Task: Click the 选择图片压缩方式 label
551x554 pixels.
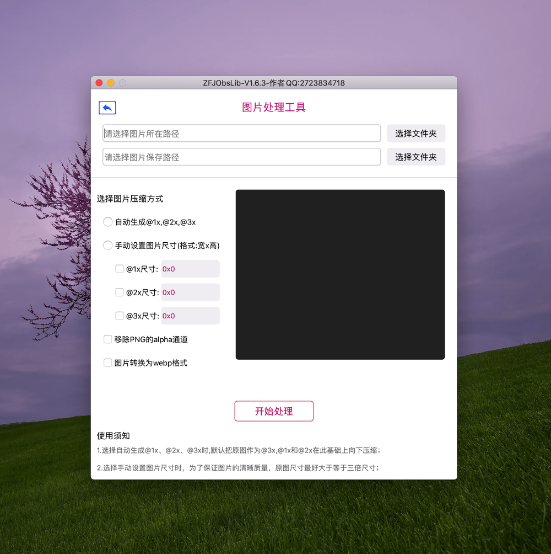Action: [130, 199]
